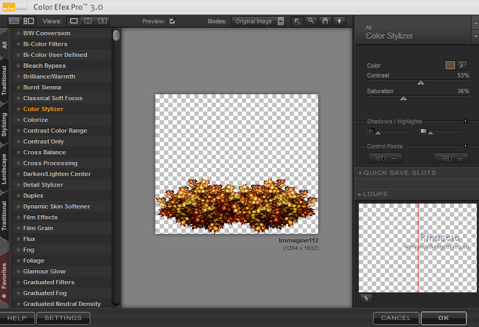The image size is (479, 327).
Task: Open the Modes dropdown
Action: pos(258,21)
